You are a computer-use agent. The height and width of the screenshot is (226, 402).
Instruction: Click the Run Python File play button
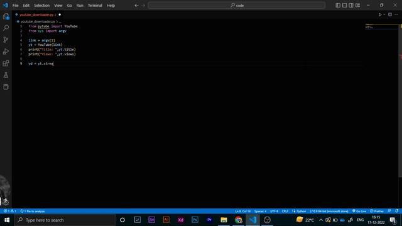pos(380,14)
